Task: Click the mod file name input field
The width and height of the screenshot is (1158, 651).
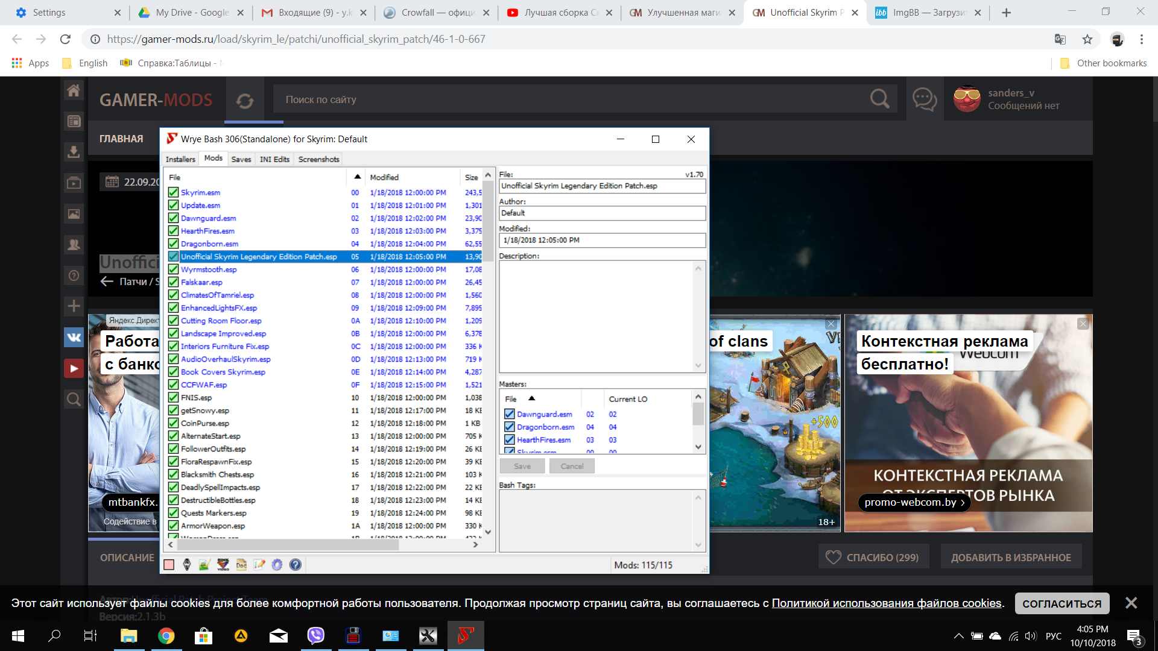Action: 603,186
